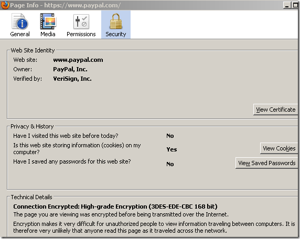Select the Security padlock tab
The height and width of the screenshot is (239, 300).
116,25
